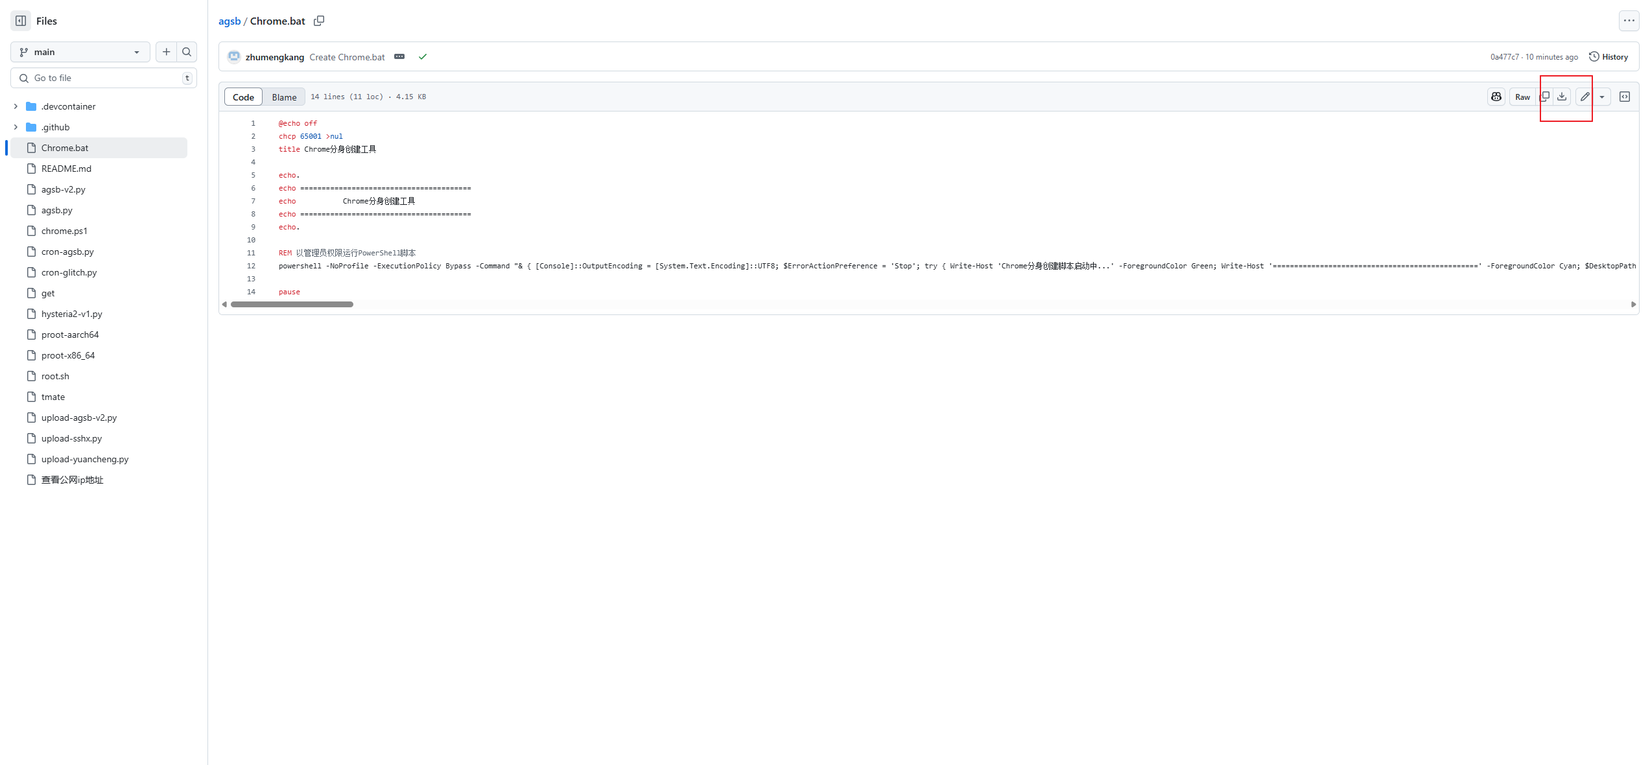This screenshot has height=765, width=1650.
Task: Open the Create Chrome.bat commit message
Action: 347,57
